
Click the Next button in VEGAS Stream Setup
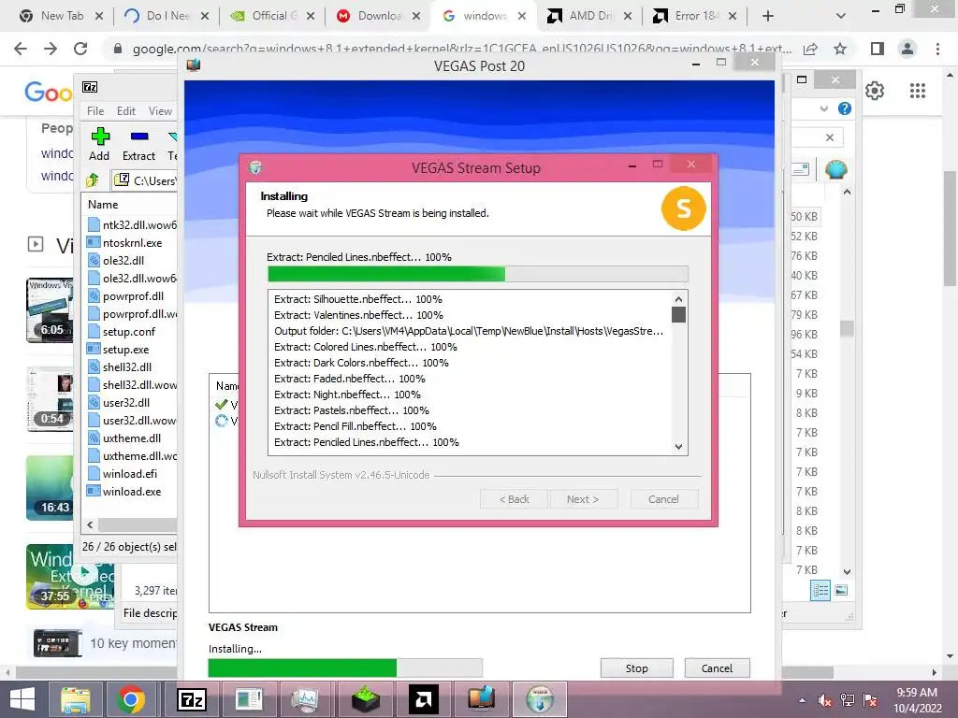point(583,499)
